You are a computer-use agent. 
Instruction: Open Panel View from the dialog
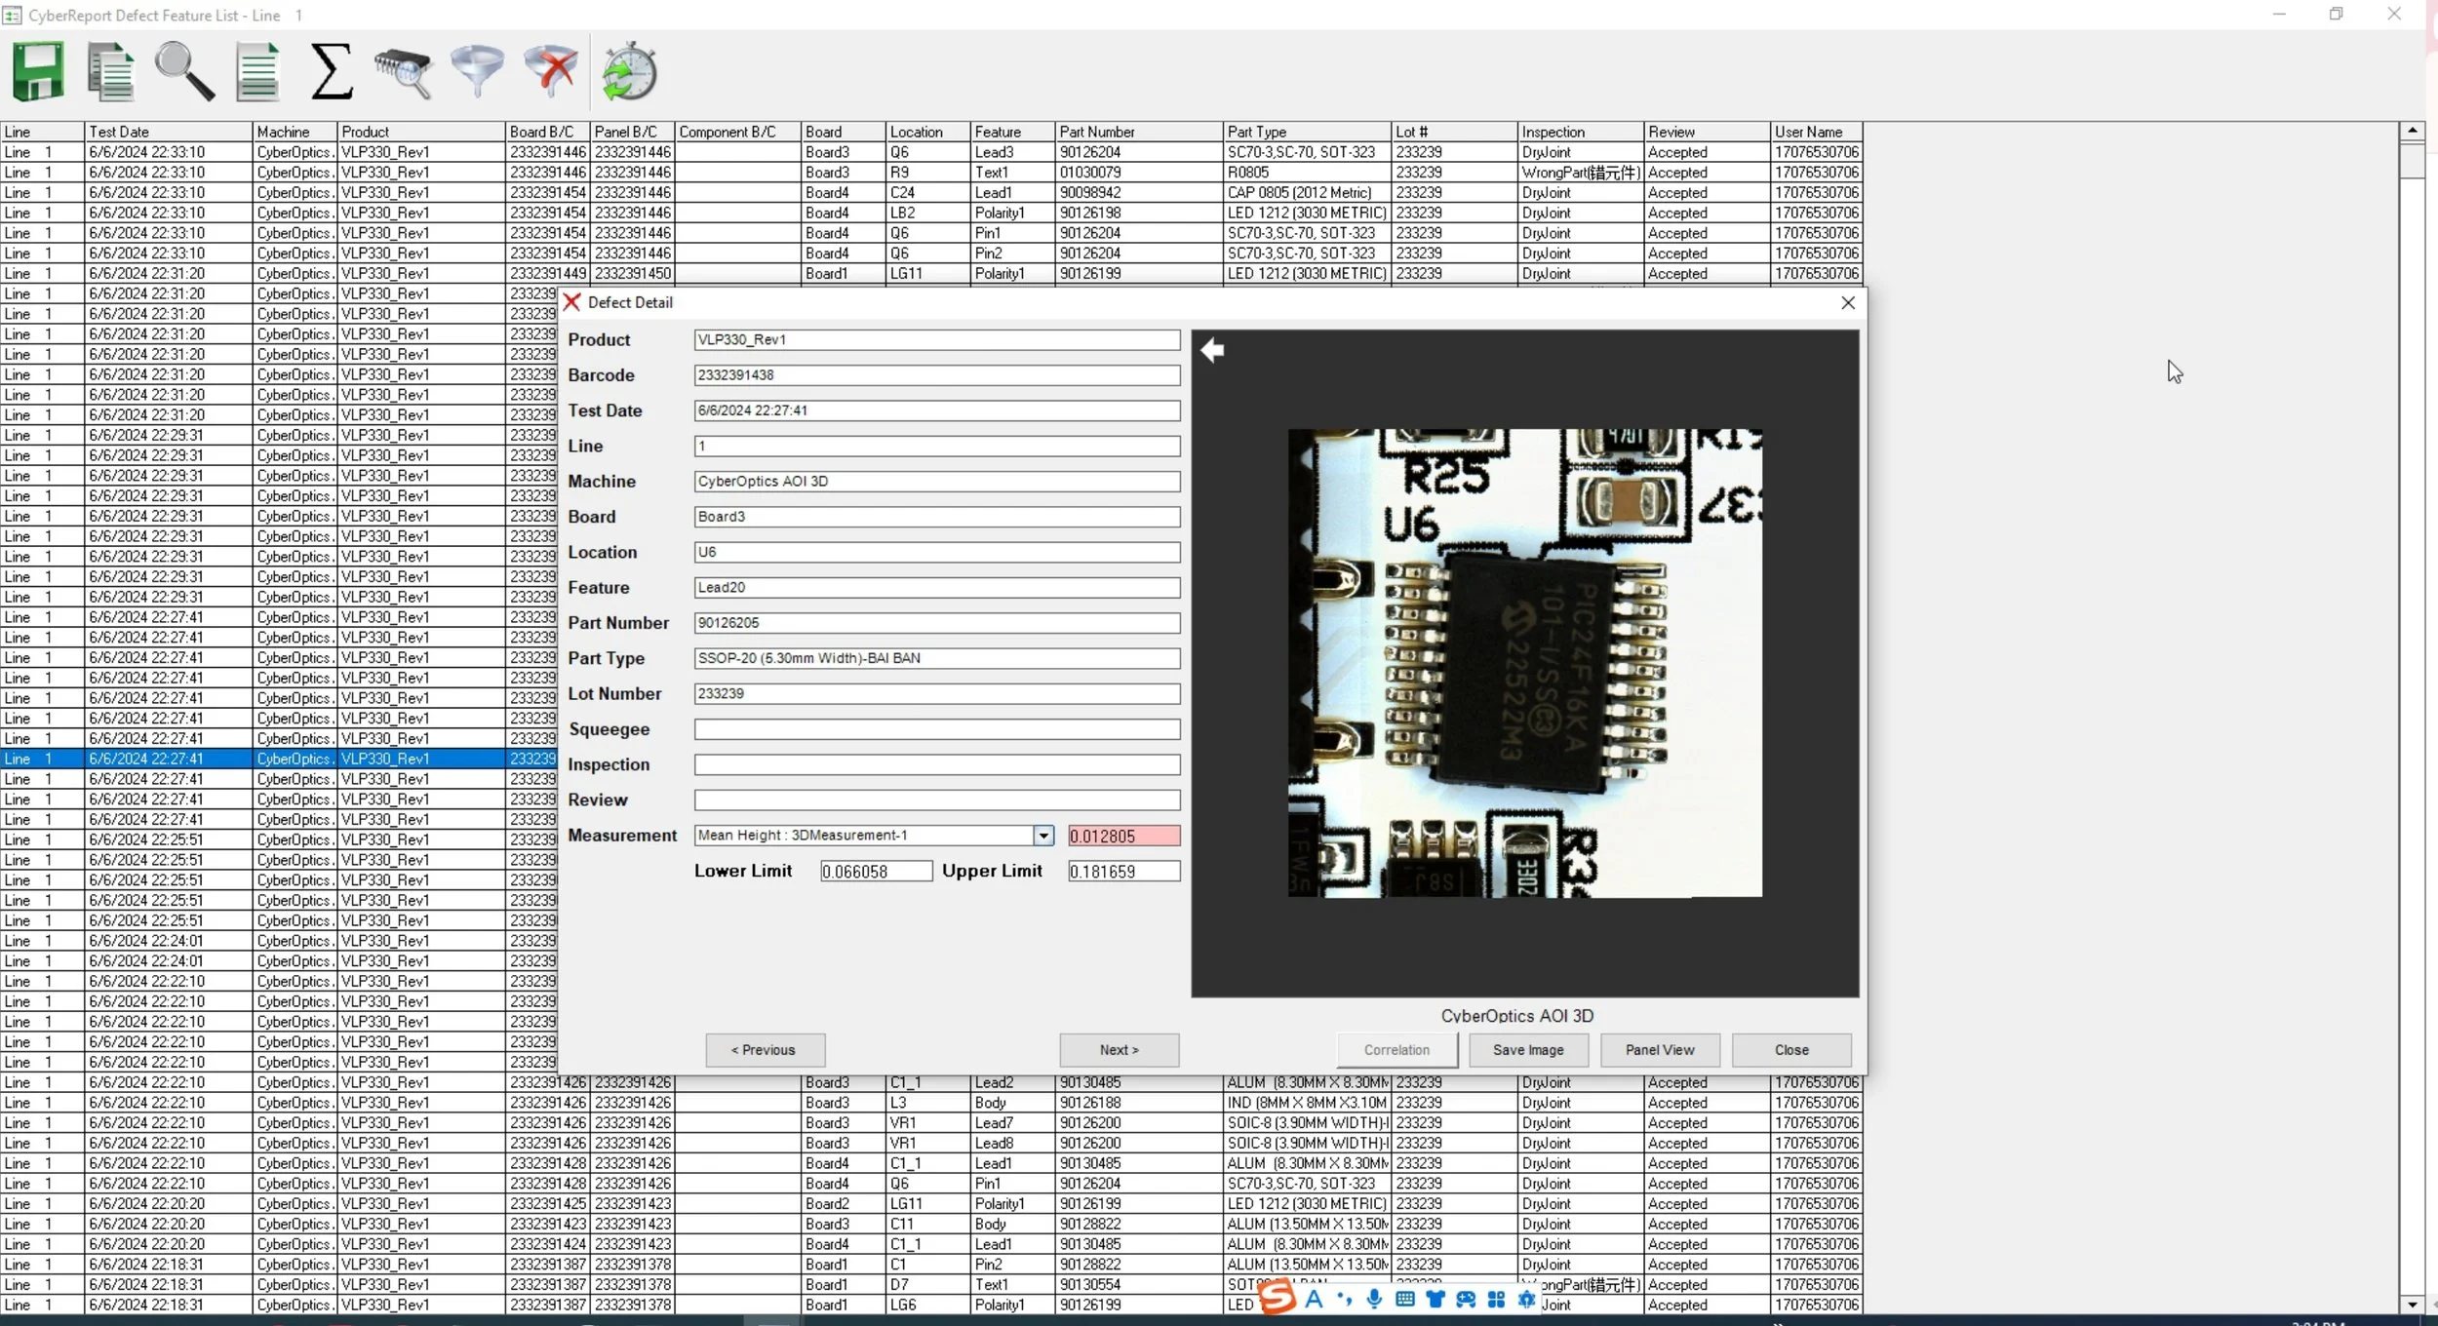(1659, 1050)
